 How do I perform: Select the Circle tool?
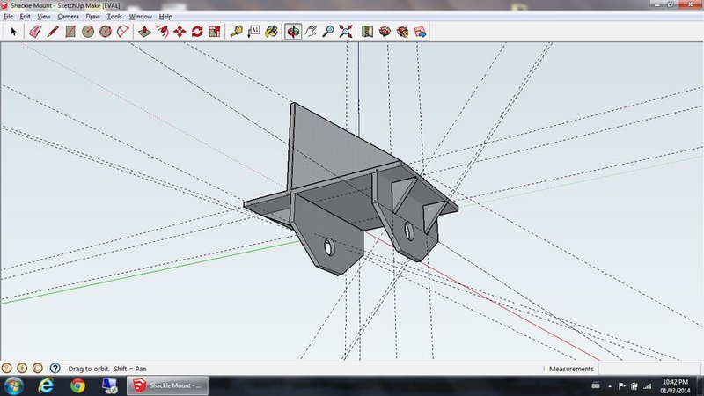tap(87, 32)
